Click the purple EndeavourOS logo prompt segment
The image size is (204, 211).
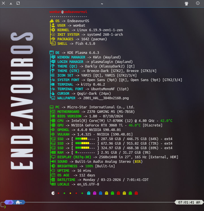tap(10, 202)
